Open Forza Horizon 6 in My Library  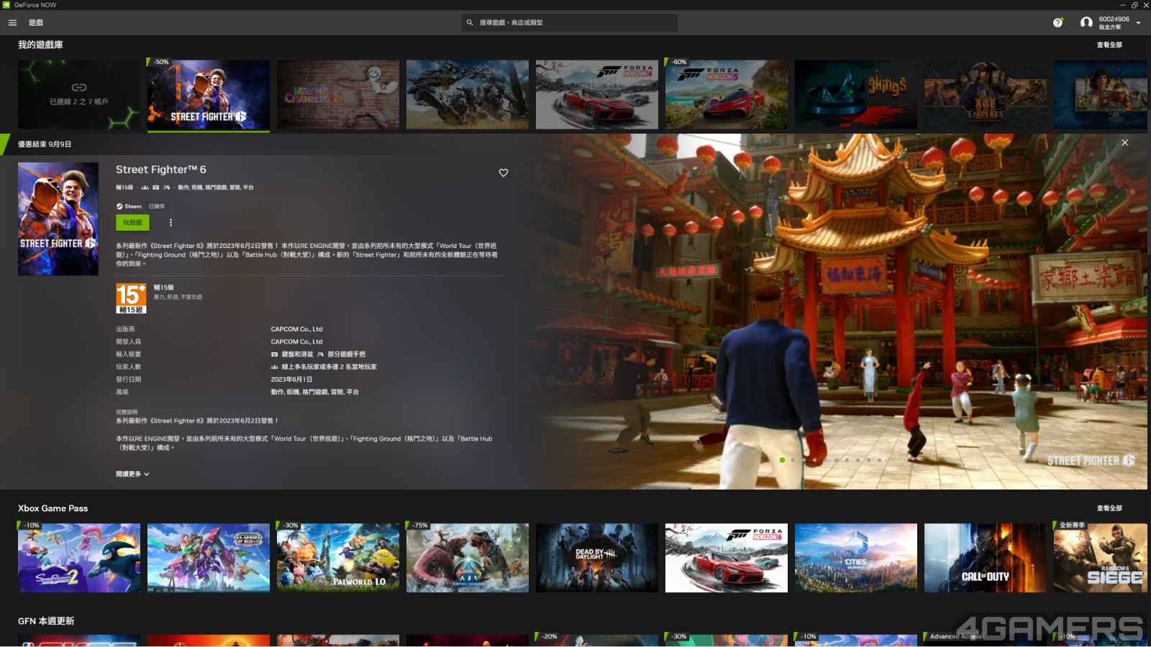597,95
